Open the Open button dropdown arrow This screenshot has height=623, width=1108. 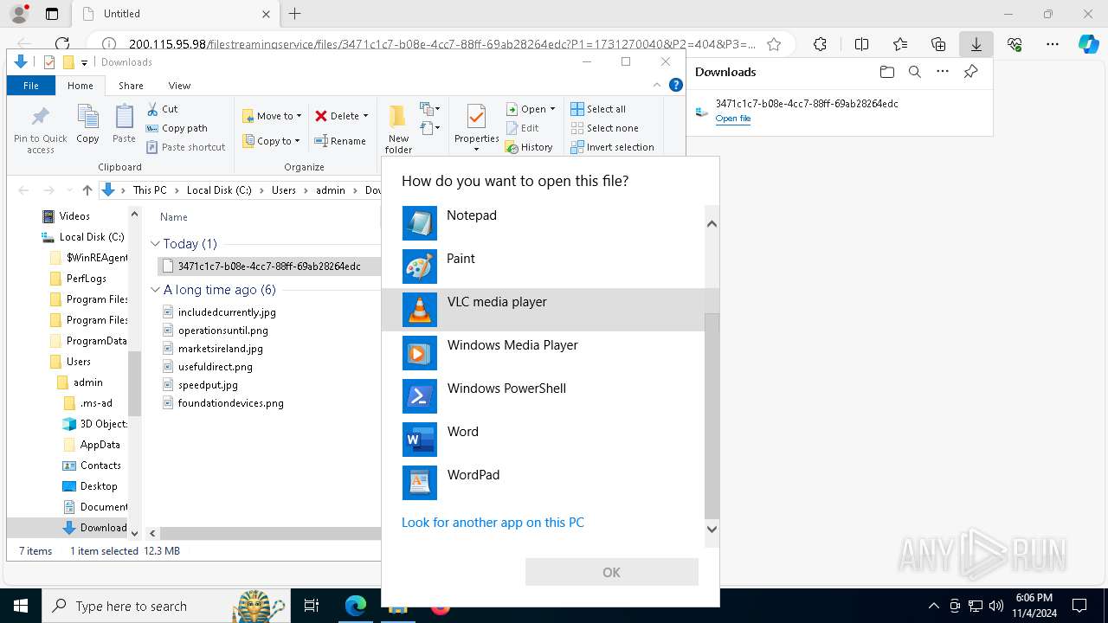(552, 109)
